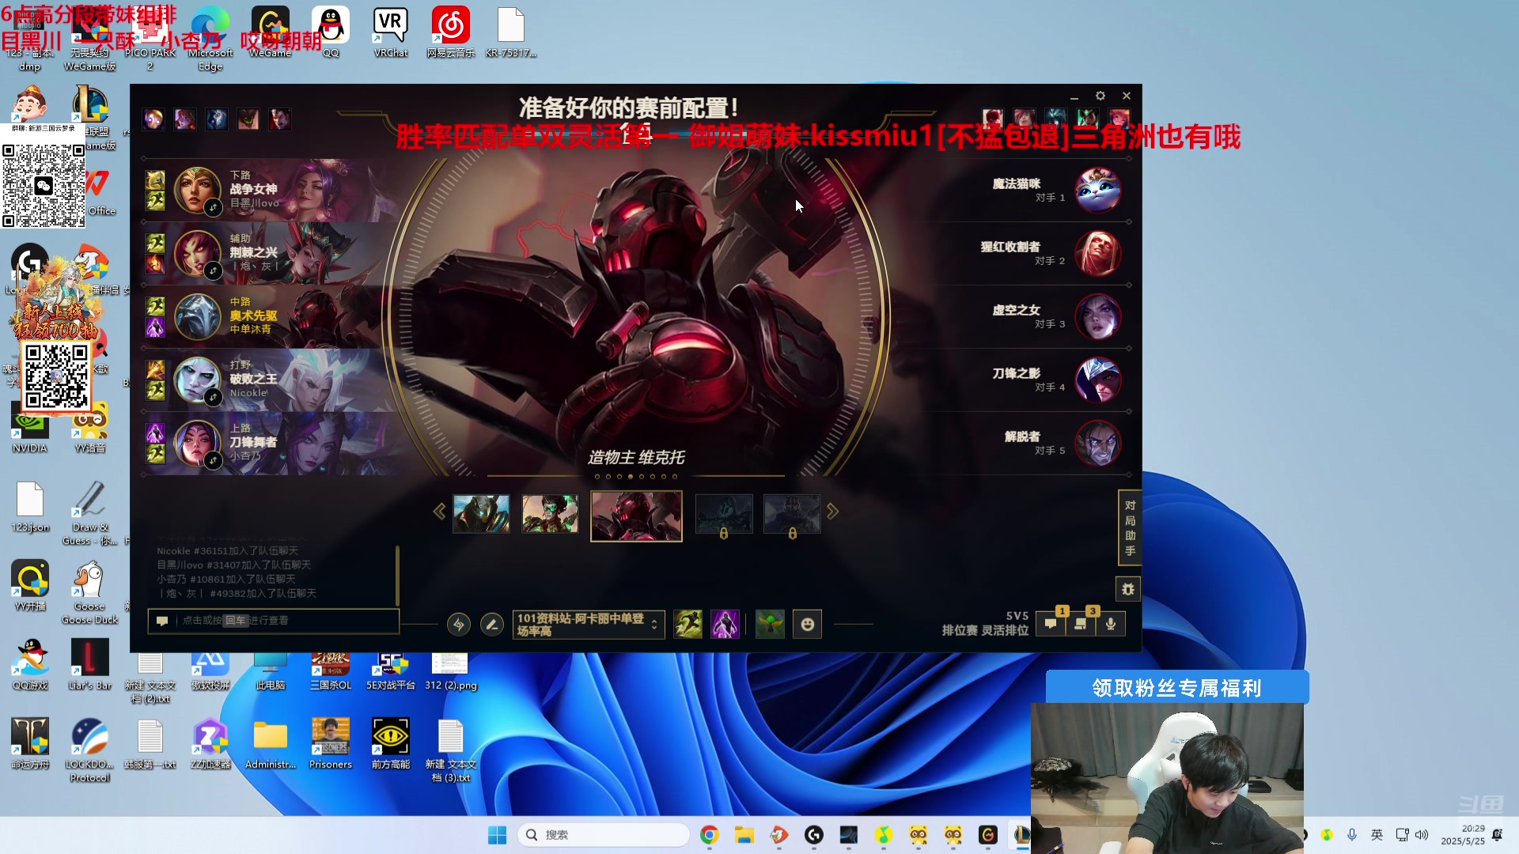This screenshot has height=854, width=1519.
Task: Change the Flash summoner spell in bottom bar
Action: [x=688, y=625]
